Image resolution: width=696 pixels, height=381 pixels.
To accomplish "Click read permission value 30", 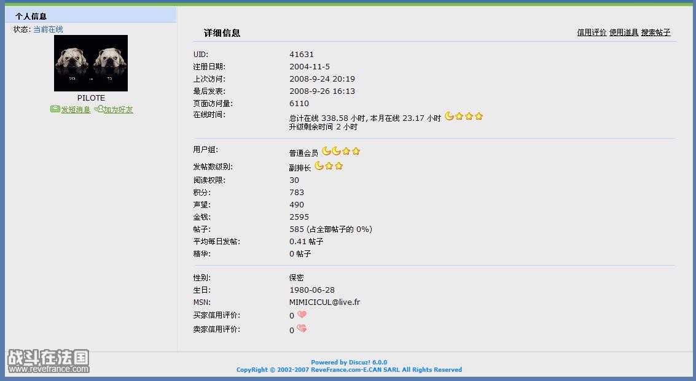I will [x=294, y=180].
